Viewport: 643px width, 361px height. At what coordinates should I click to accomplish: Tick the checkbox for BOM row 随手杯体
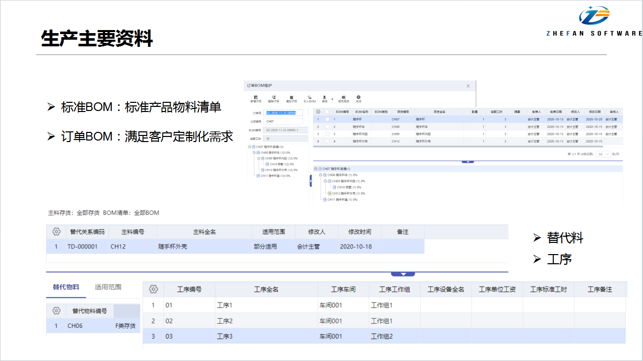tap(327, 126)
